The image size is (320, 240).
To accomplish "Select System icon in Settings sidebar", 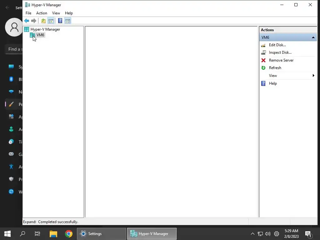I will 11,67.
